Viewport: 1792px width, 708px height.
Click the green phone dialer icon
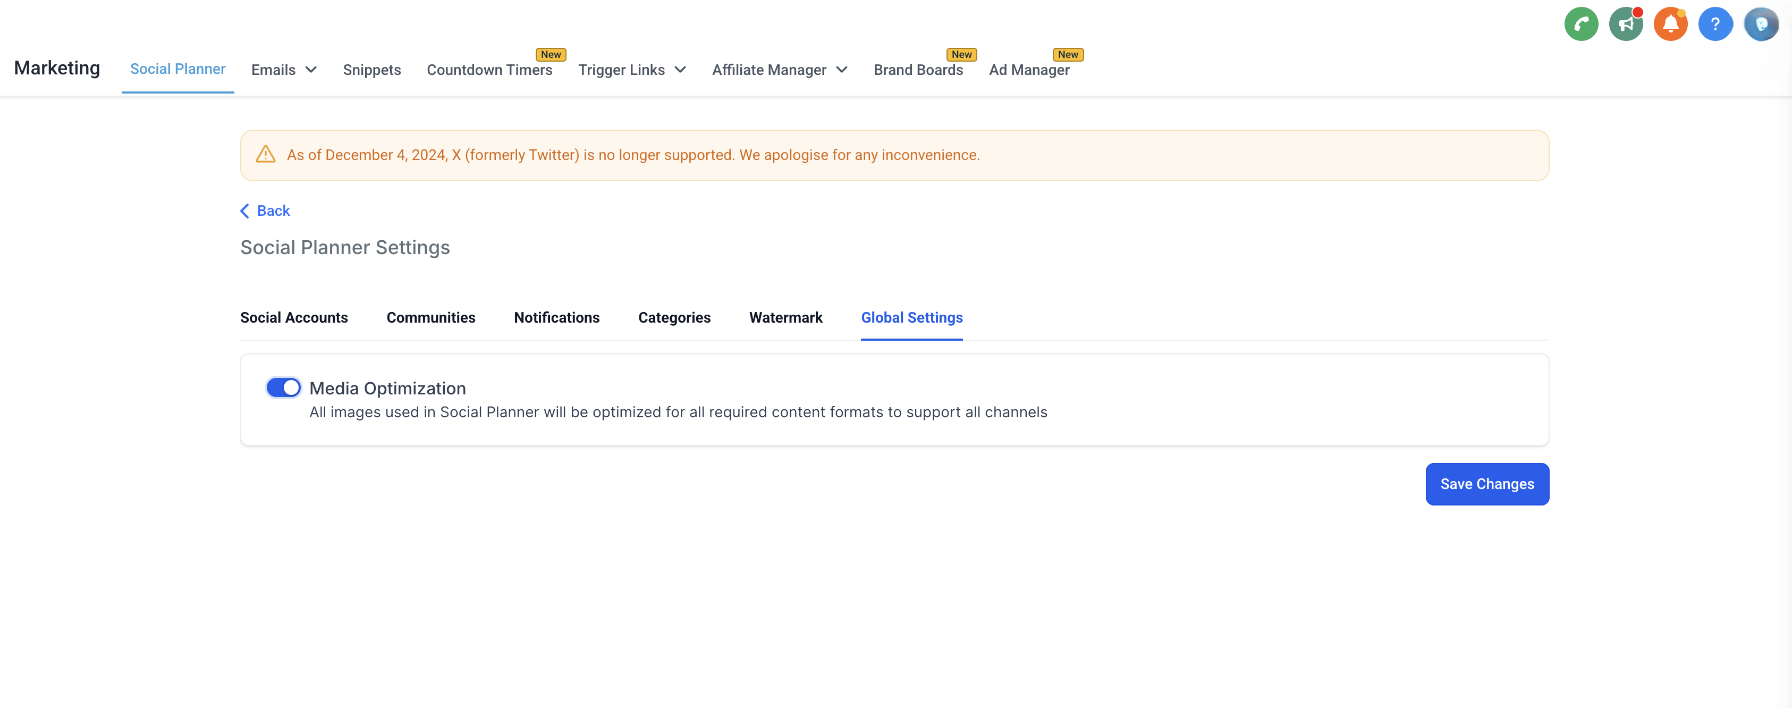click(1580, 24)
